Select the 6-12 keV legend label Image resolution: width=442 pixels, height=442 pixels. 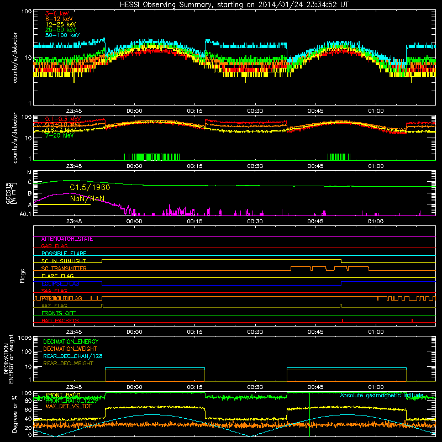(x=59, y=19)
